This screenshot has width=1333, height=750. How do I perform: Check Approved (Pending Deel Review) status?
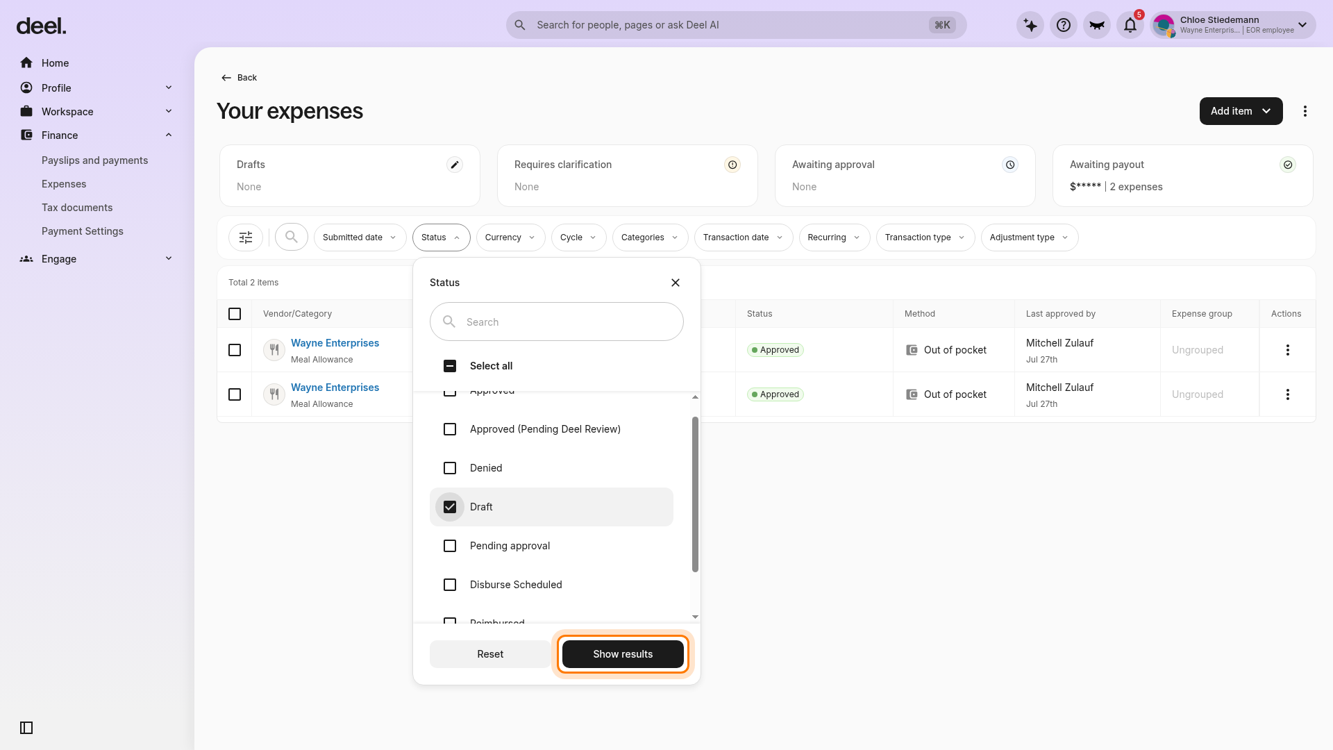(x=450, y=429)
